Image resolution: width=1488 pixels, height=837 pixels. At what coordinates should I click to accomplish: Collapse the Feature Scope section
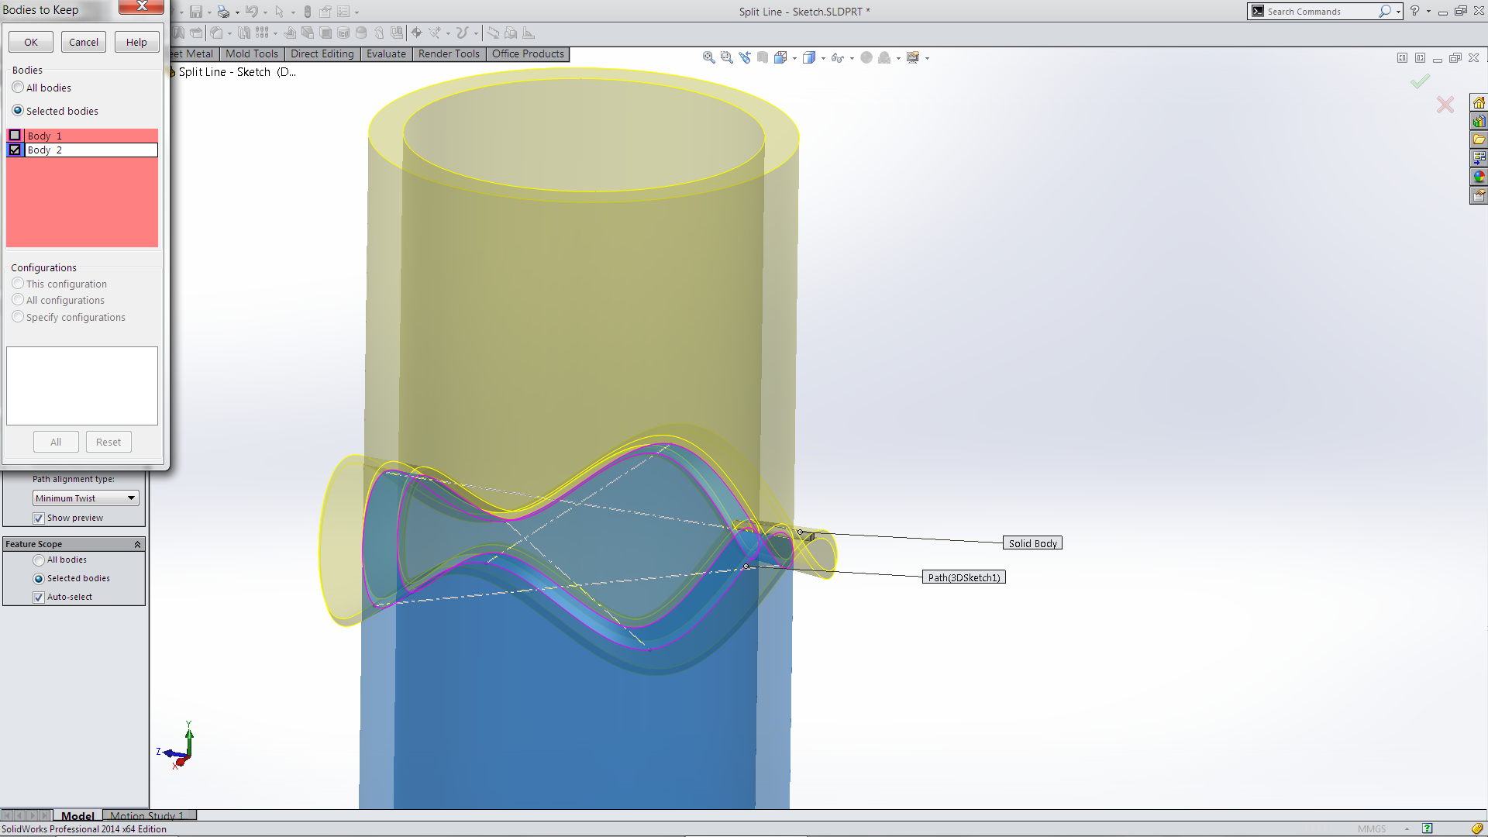(137, 545)
